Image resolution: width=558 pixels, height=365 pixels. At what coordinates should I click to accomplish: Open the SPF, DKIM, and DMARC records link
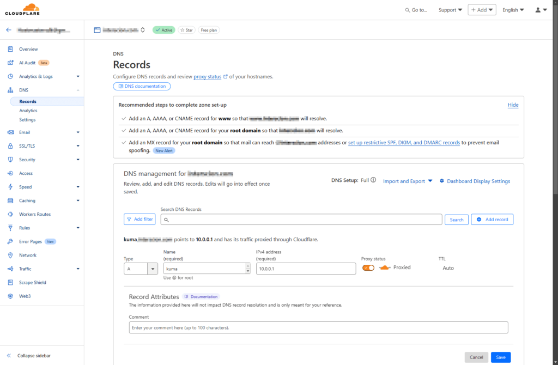(404, 142)
